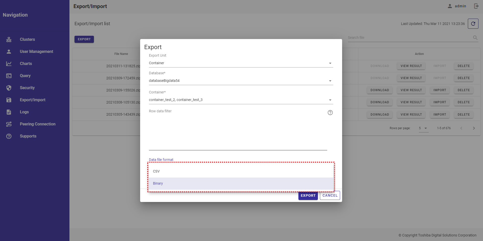Click the User Management person icon
The image size is (483, 241).
tap(9, 51)
